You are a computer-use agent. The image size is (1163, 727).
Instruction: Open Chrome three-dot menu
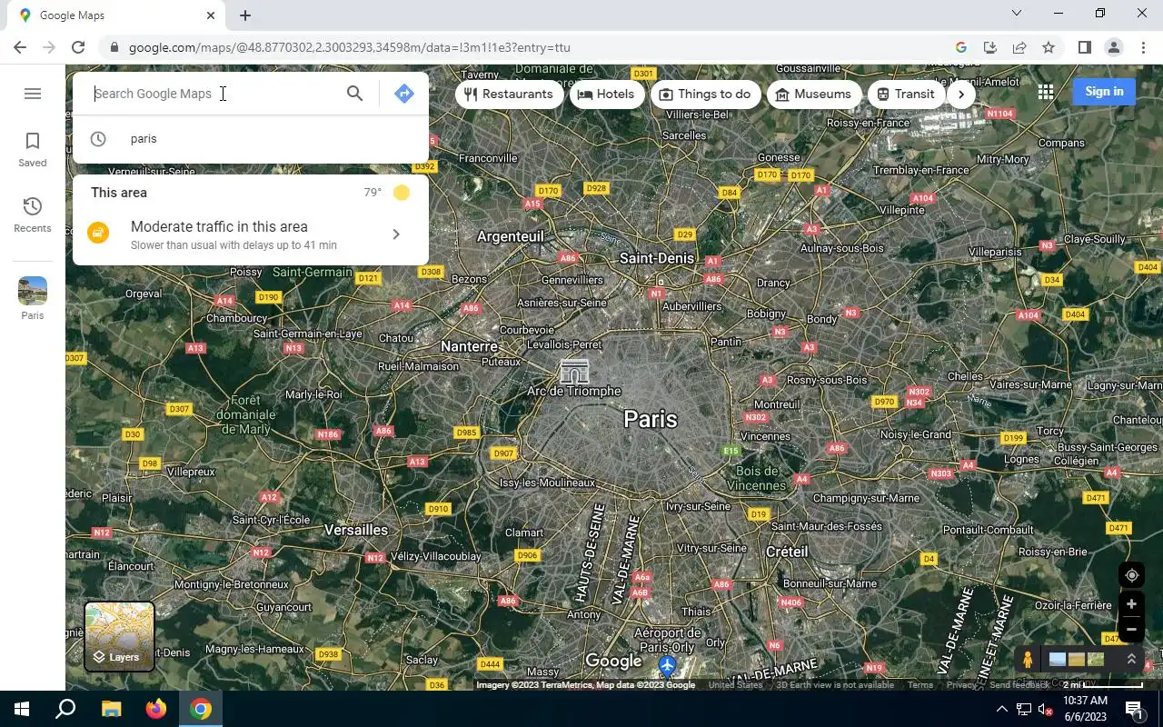tap(1143, 47)
